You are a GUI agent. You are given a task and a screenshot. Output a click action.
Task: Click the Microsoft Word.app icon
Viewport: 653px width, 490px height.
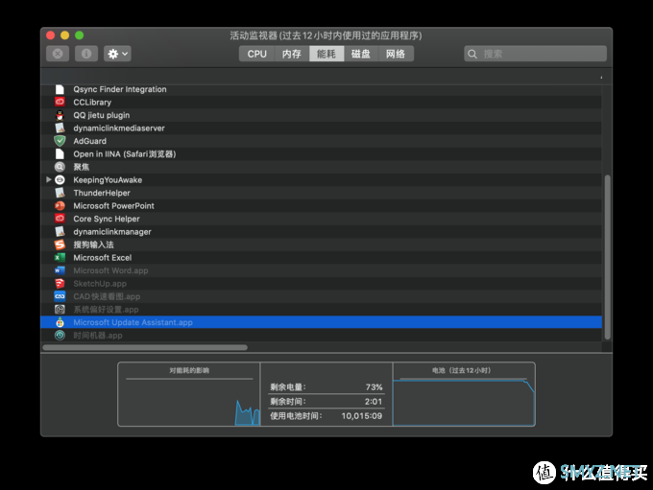60,270
